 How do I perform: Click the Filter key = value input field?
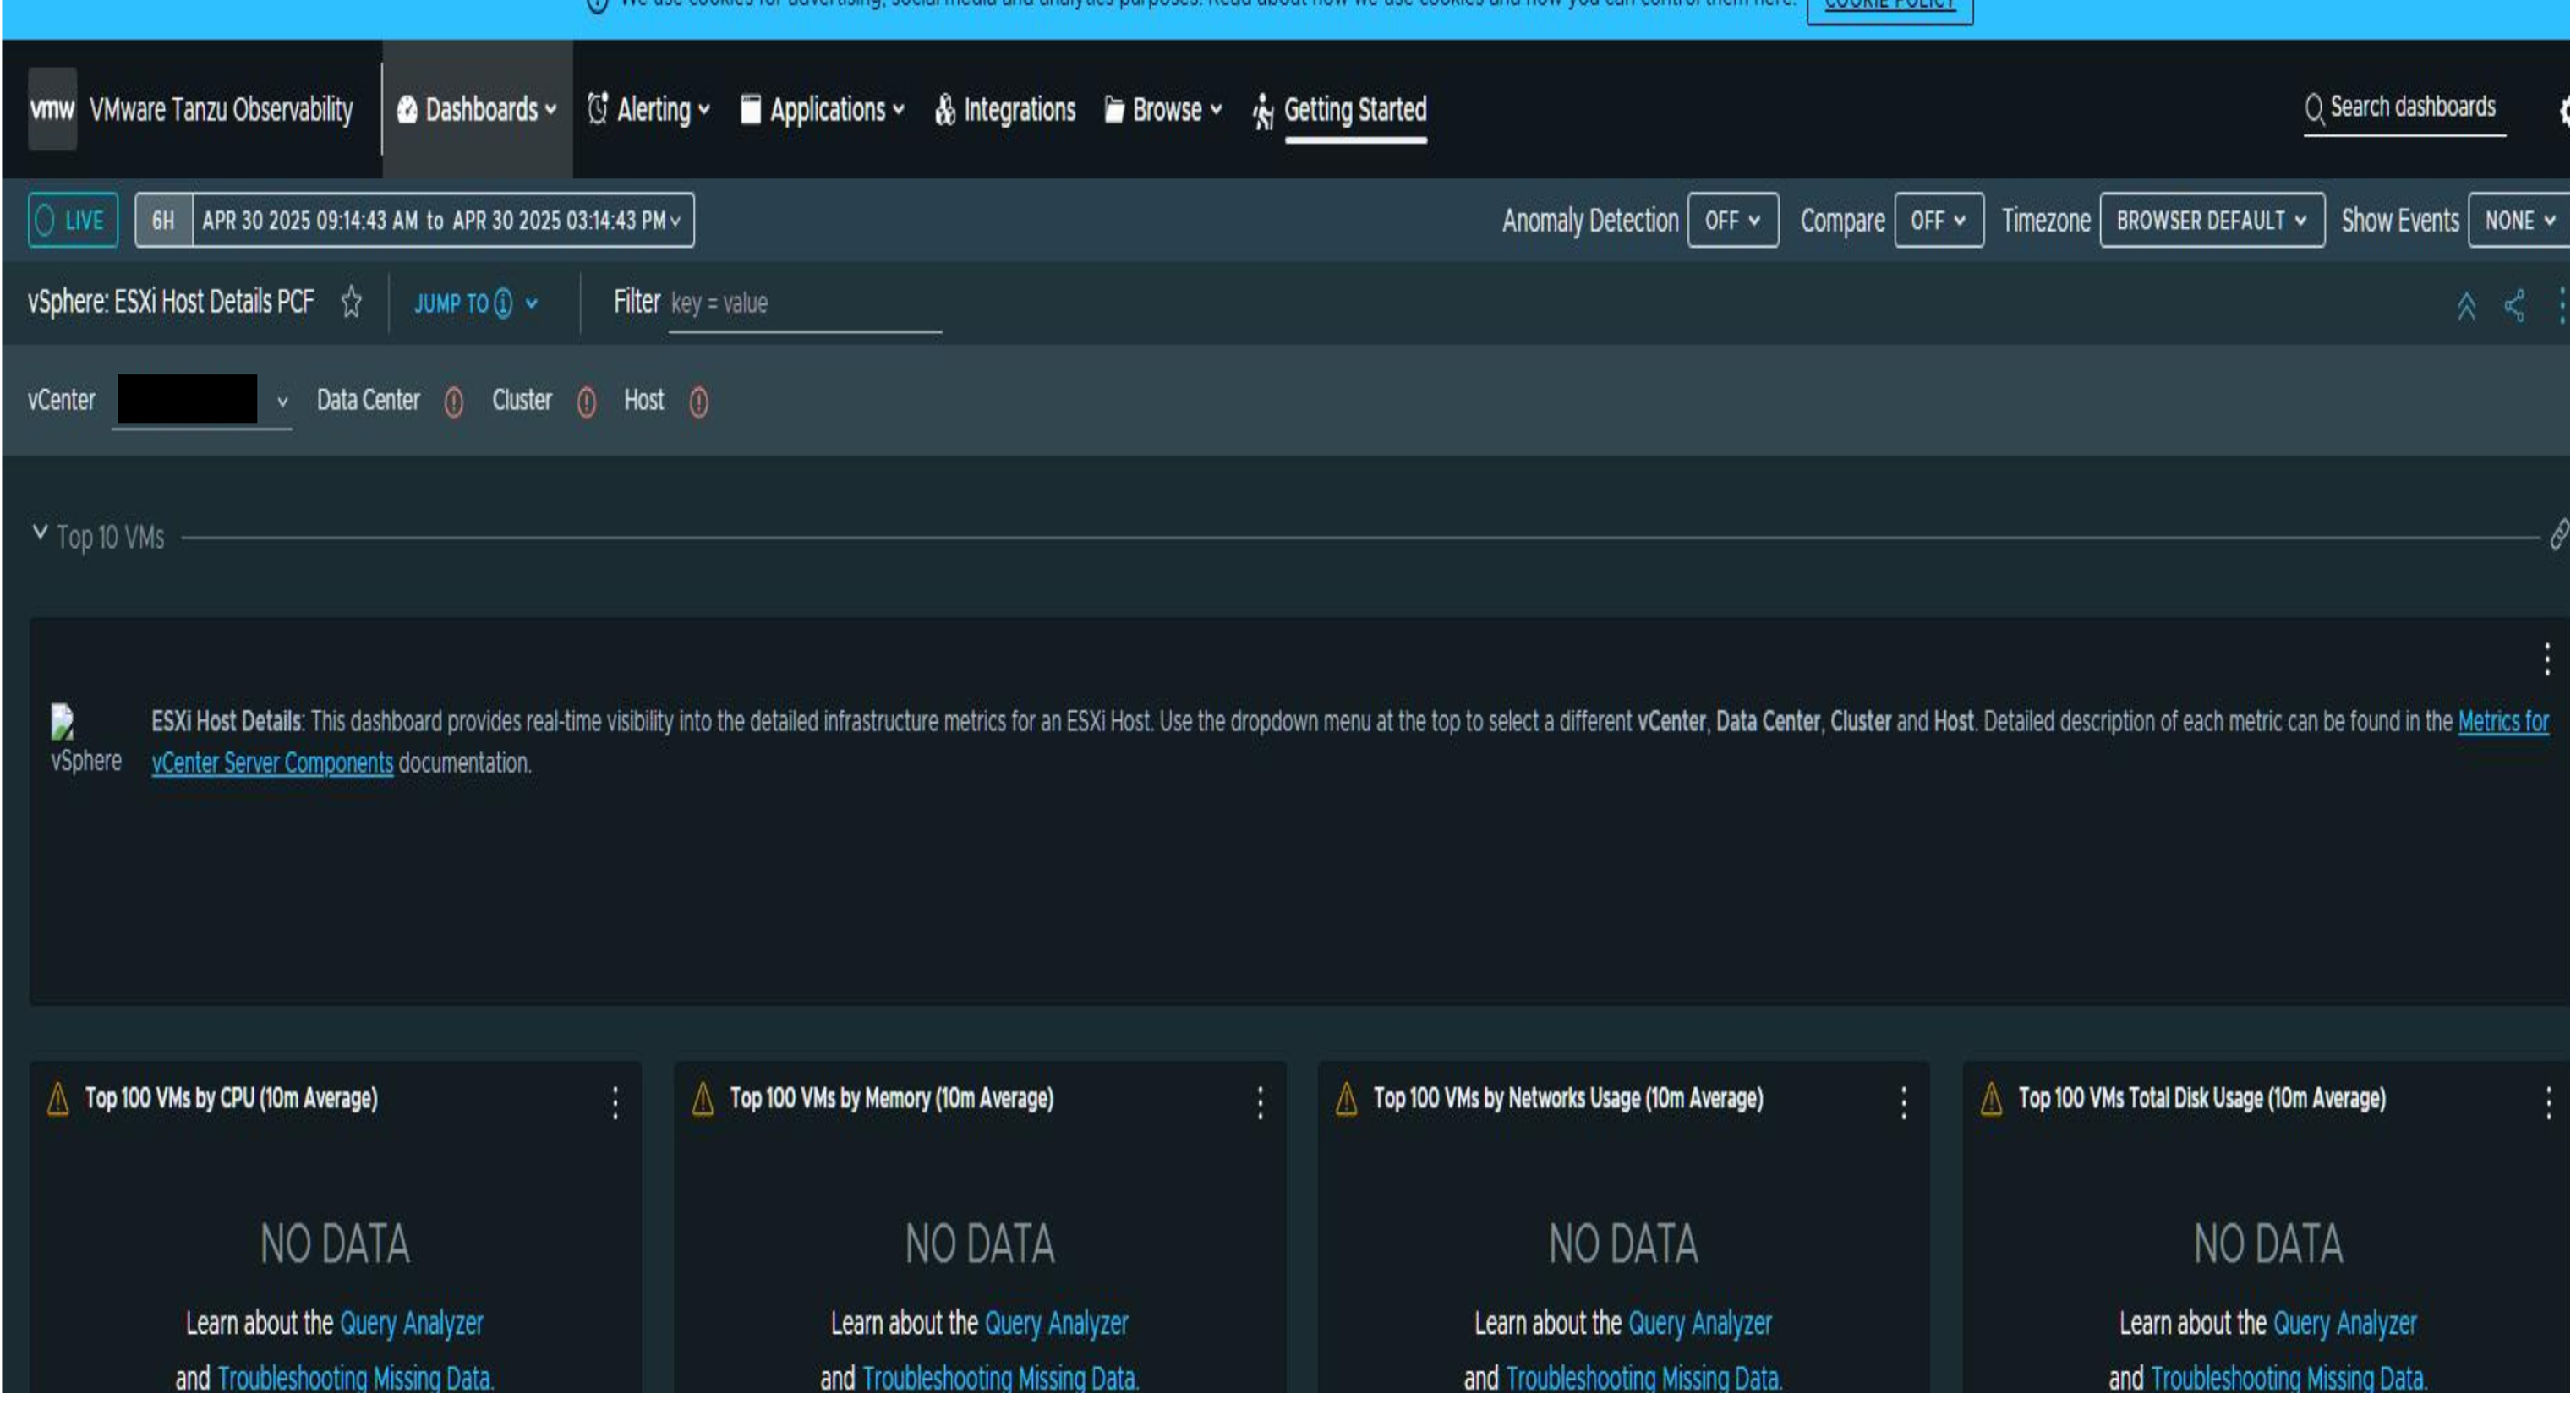[x=804, y=303]
